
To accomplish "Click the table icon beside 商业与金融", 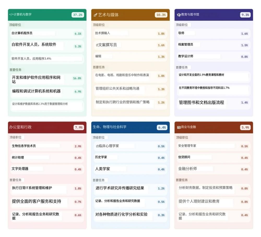I will (179, 127).
